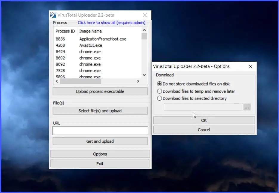This screenshot has width=279, height=193.
Task: Select Download files to selected directory
Action: 192,98
